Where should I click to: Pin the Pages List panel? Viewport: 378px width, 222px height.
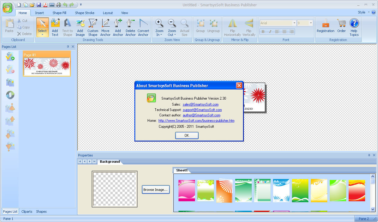pyautogui.click(x=68, y=47)
